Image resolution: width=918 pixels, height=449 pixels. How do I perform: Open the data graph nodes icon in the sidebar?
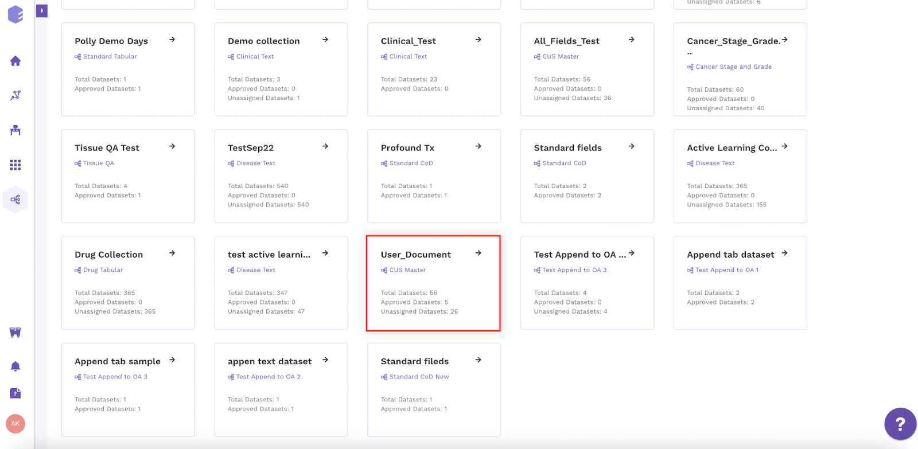coord(15,95)
